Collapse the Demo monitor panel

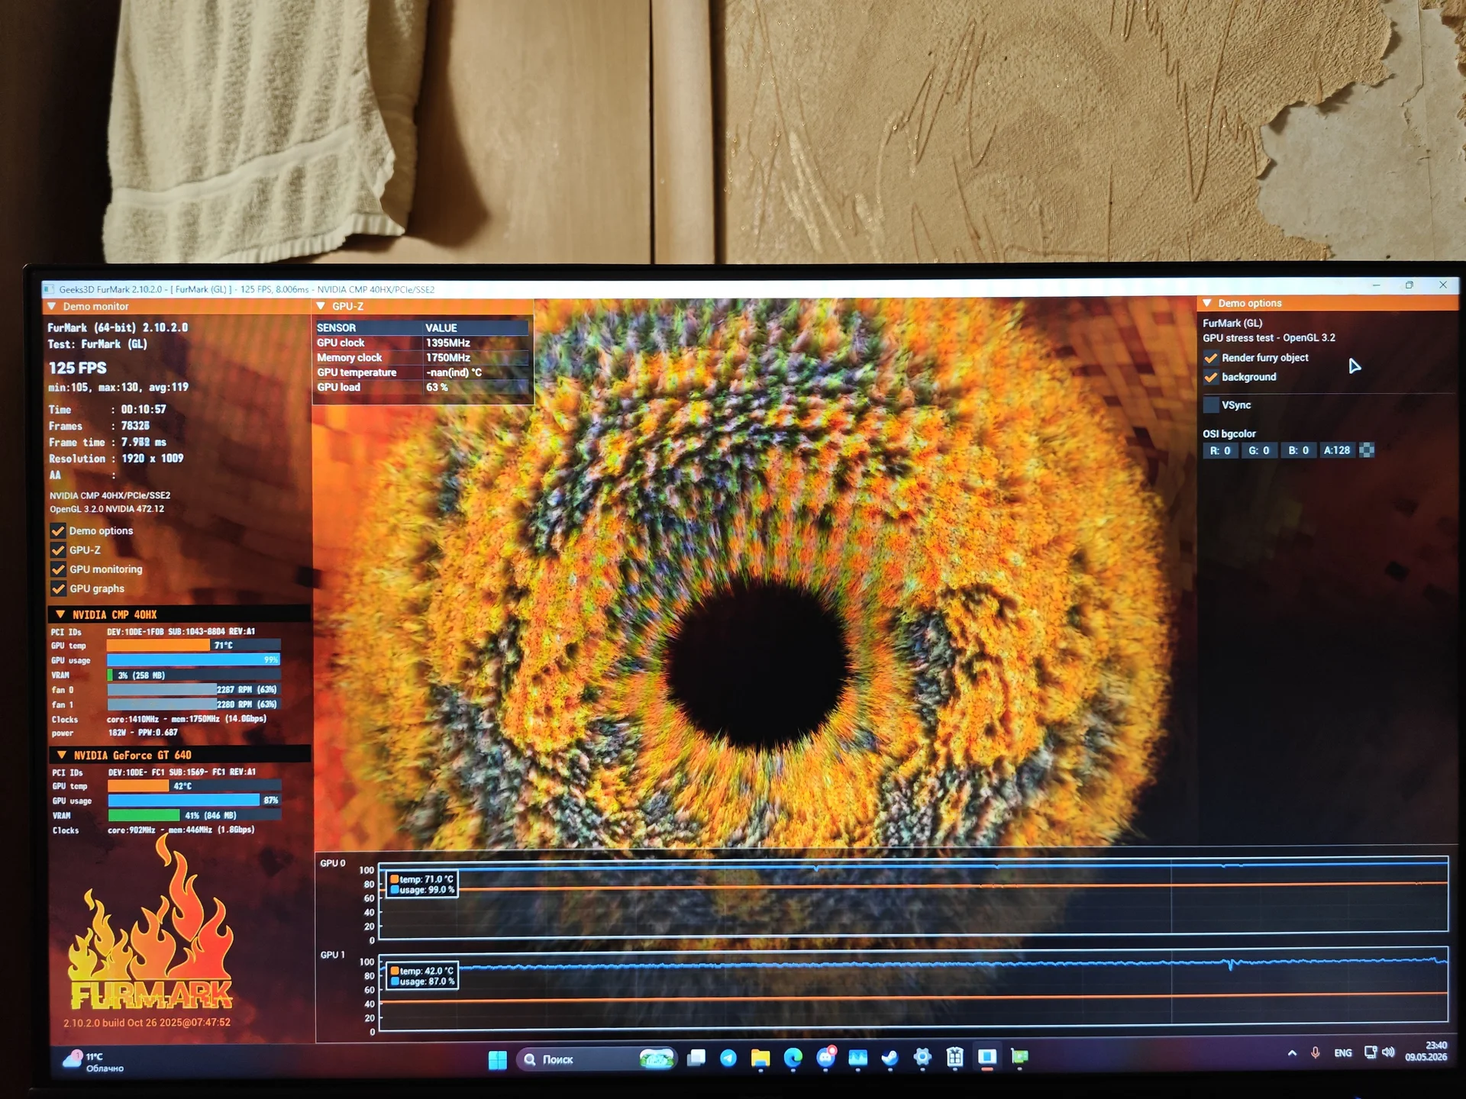[x=52, y=306]
